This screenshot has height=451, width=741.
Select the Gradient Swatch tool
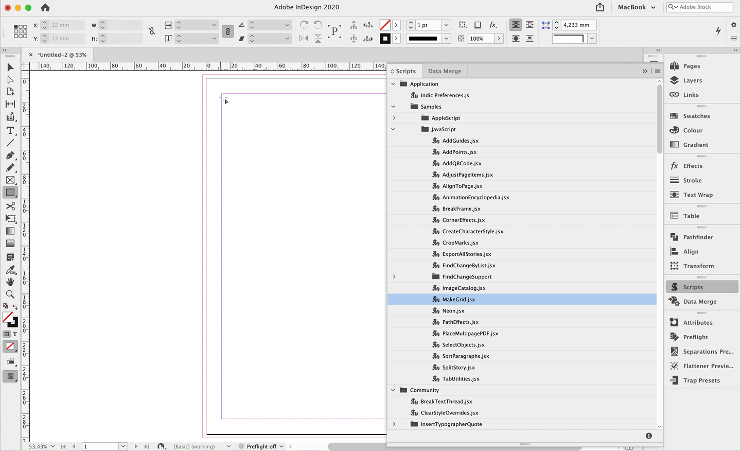coord(10,231)
